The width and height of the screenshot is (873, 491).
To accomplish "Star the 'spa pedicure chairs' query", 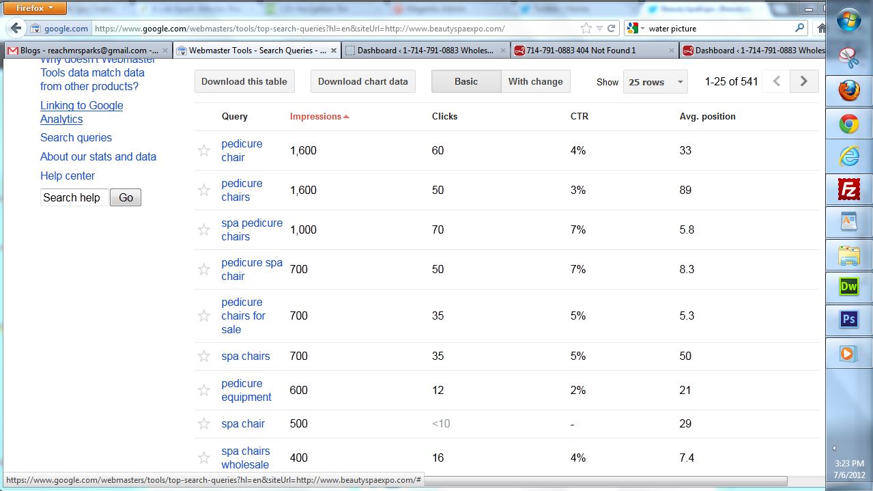I will tap(203, 229).
